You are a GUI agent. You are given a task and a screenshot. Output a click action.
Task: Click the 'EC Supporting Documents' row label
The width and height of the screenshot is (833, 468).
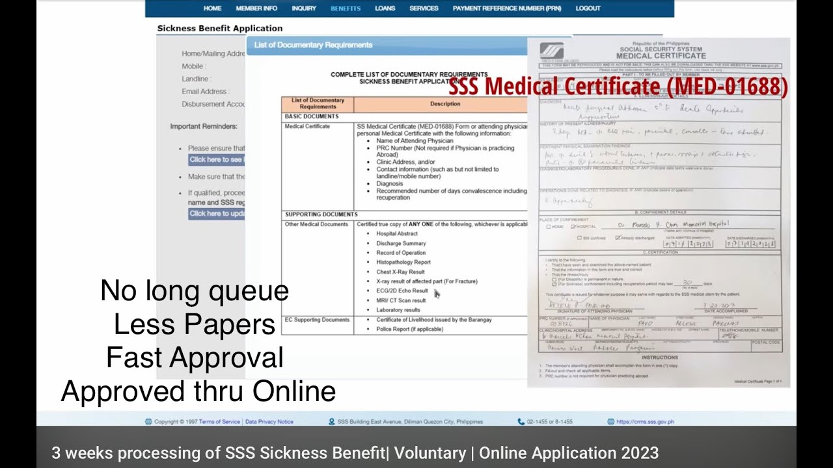[317, 320]
